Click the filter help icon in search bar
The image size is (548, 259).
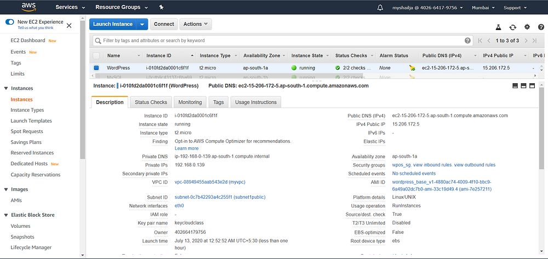467,41
